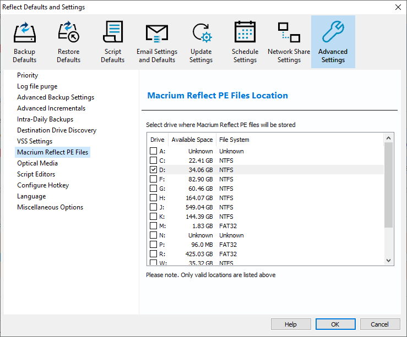Go to Miscellaneous Options in sidebar
The width and height of the screenshot is (407, 337).
[50, 207]
